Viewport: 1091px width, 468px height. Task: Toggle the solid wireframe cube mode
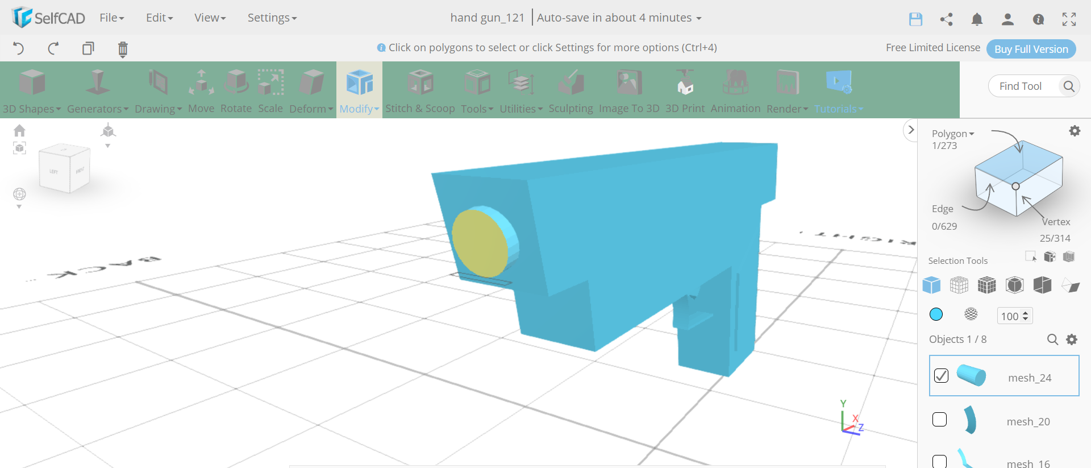point(987,285)
